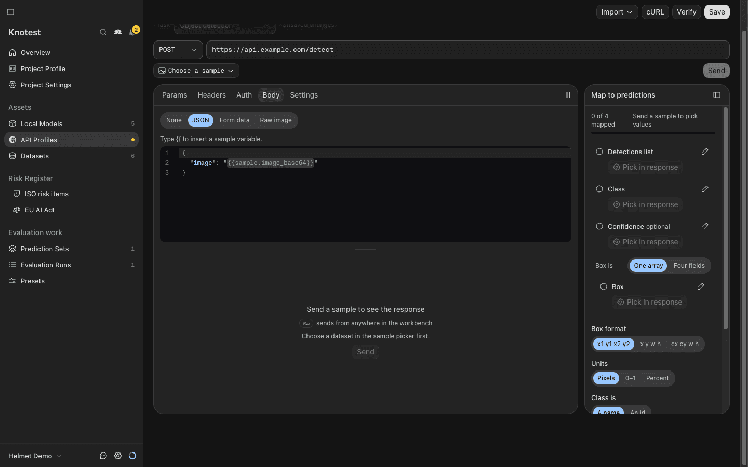Edit the Box mapping pencil icon
This screenshot has height=467, width=748.
click(x=701, y=286)
